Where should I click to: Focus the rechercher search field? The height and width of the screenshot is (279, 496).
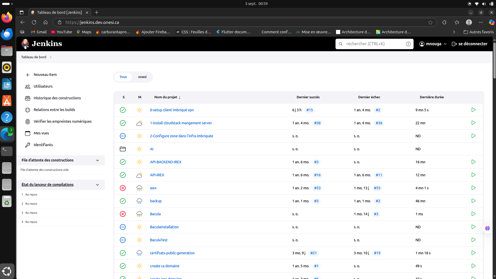pos(375,44)
